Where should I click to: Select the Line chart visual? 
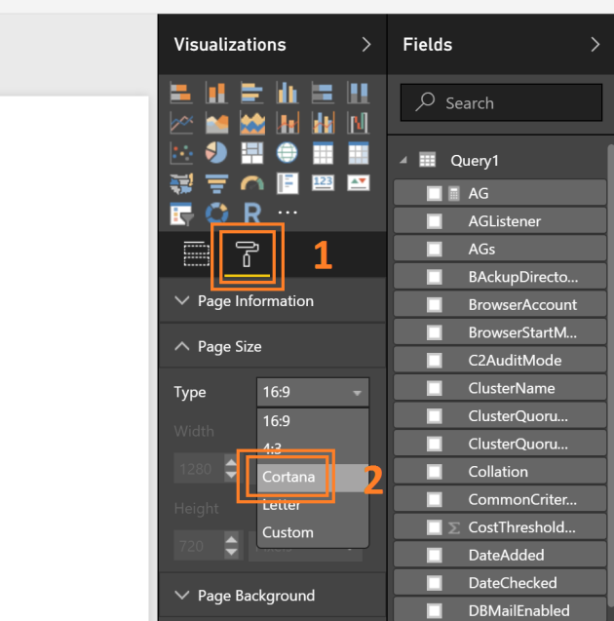tap(181, 123)
